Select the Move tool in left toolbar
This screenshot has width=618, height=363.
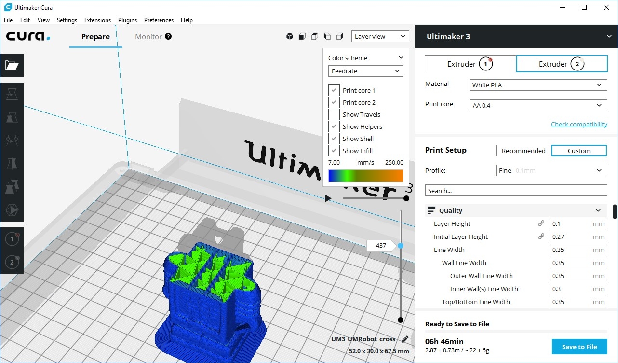click(12, 95)
